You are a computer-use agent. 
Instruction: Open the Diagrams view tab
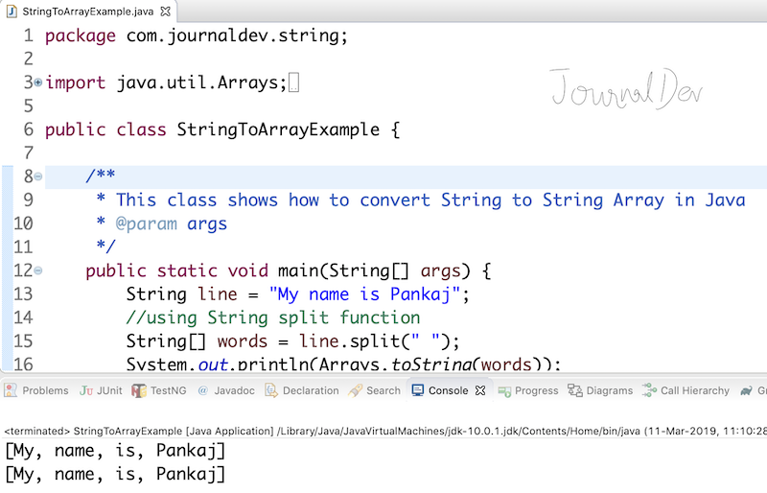coord(600,390)
